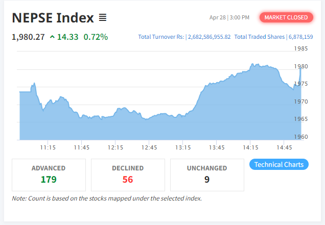Open the index list menu icon
This screenshot has height=225, width=325.
point(103,17)
